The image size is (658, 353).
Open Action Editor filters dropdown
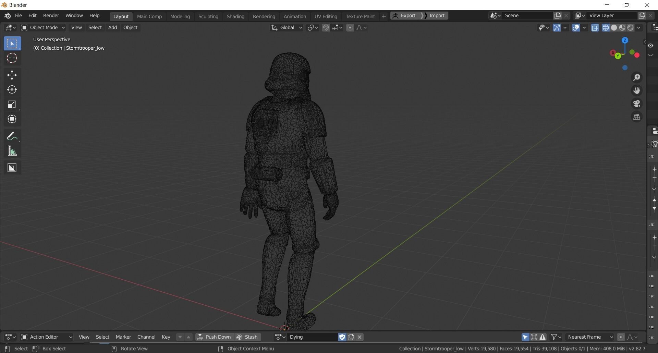[x=556, y=337]
